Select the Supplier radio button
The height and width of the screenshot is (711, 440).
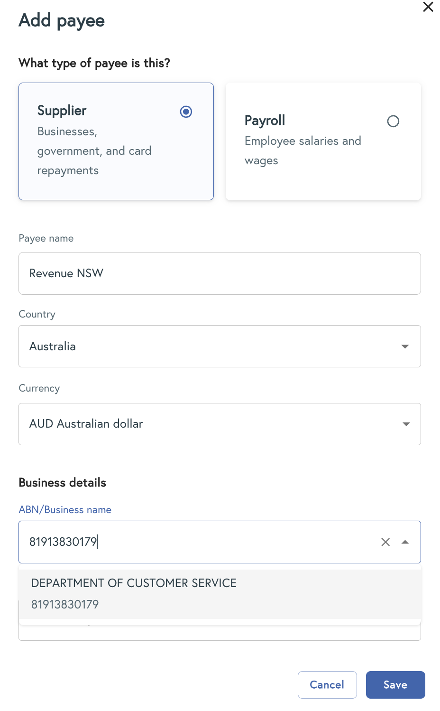tap(186, 112)
